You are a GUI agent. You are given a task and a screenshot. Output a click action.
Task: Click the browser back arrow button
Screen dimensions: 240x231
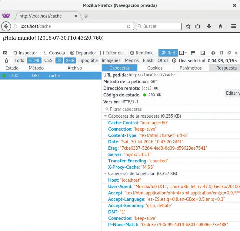pos(6,26)
